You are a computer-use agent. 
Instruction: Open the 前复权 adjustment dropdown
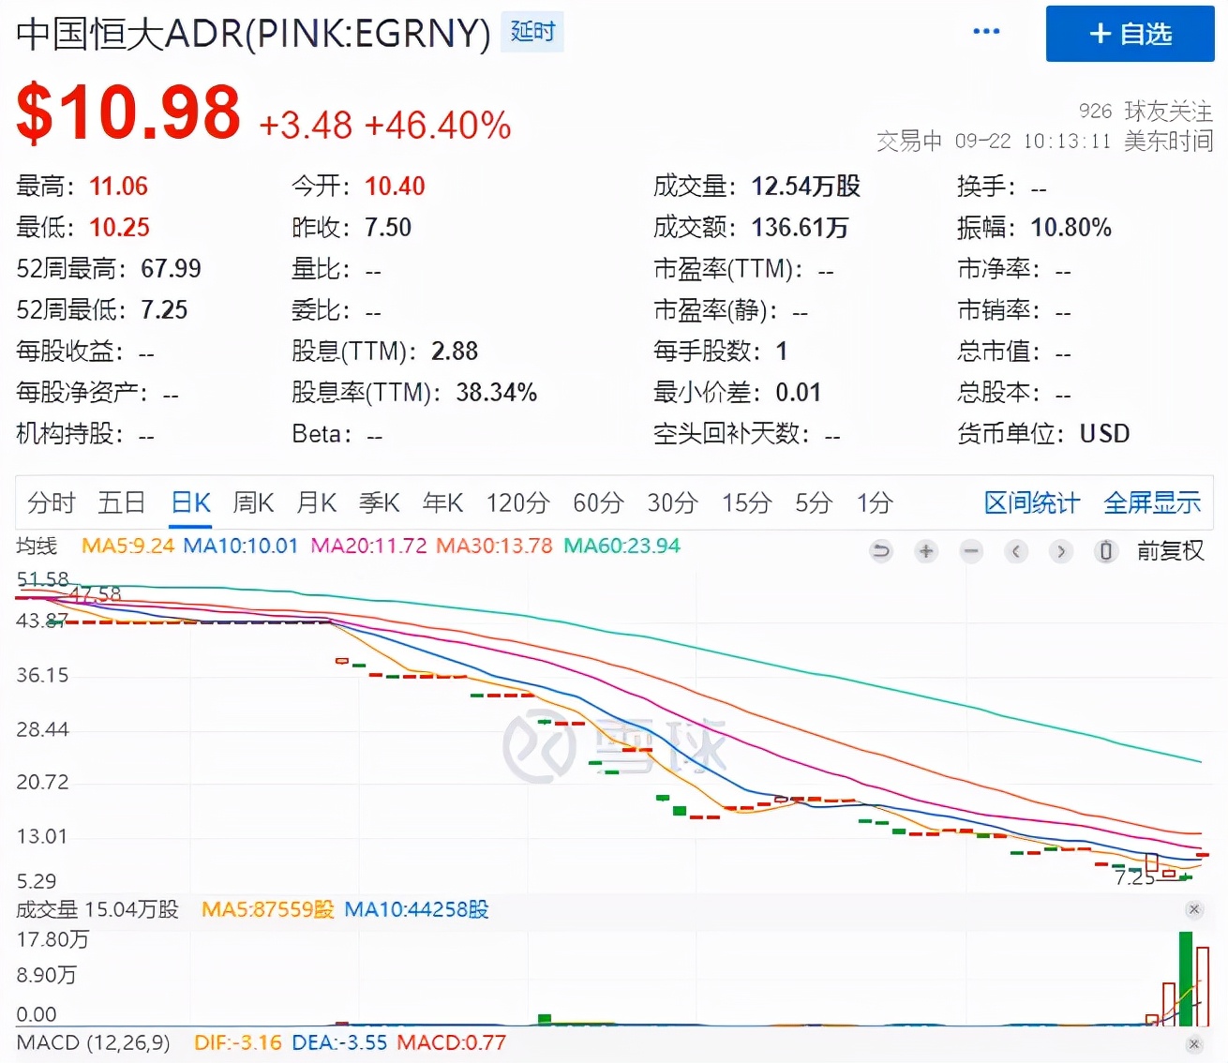pos(1170,551)
